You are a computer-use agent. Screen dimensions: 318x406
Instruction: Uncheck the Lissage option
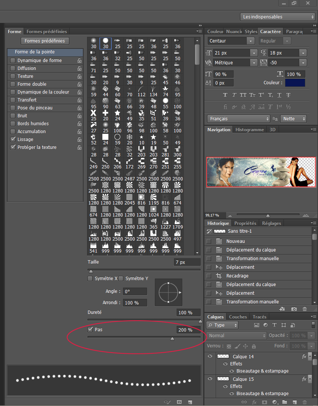point(13,139)
